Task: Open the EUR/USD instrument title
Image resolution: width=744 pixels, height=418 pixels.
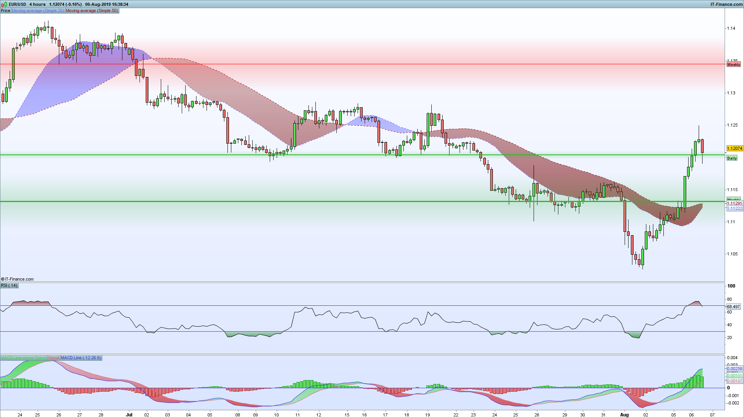Action: [17, 4]
